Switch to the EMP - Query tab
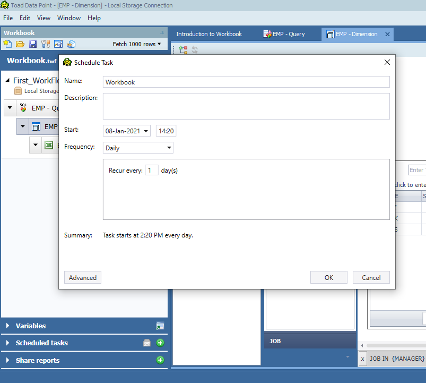426x383 pixels. [284, 34]
